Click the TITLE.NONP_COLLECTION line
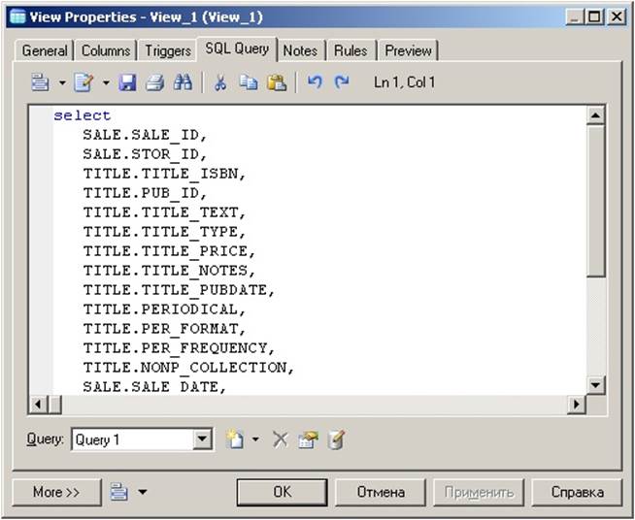The height and width of the screenshot is (520, 635). tap(188, 368)
